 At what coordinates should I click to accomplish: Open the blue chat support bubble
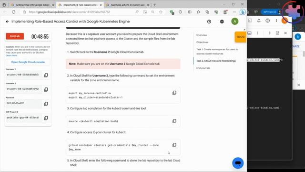pyautogui.click(x=238, y=163)
